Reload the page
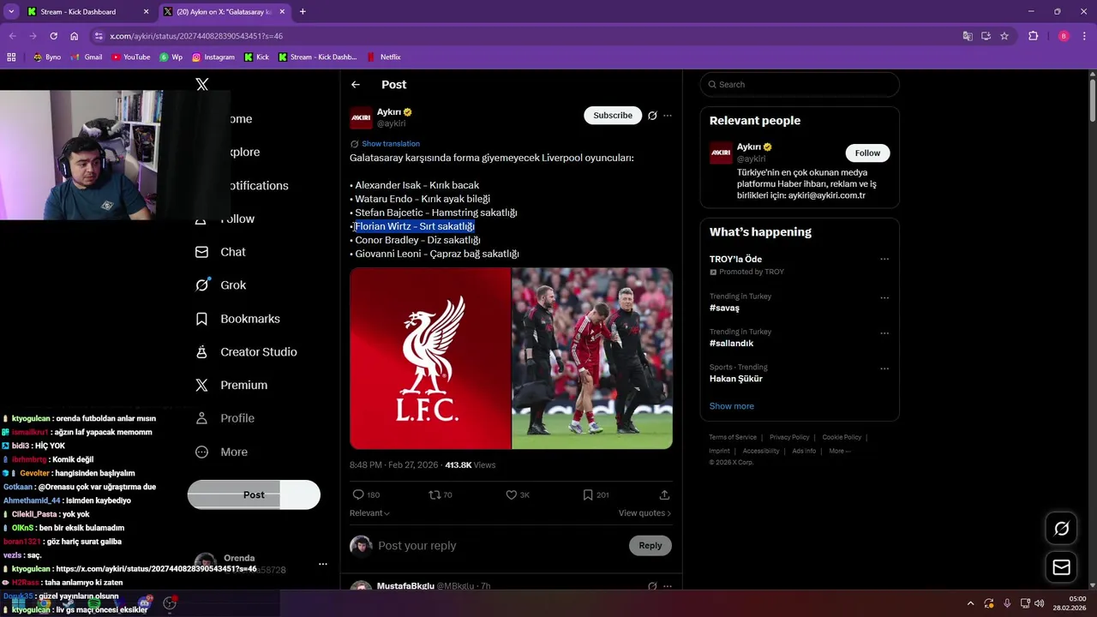Viewport: 1097px width, 617px height. pos(53,36)
